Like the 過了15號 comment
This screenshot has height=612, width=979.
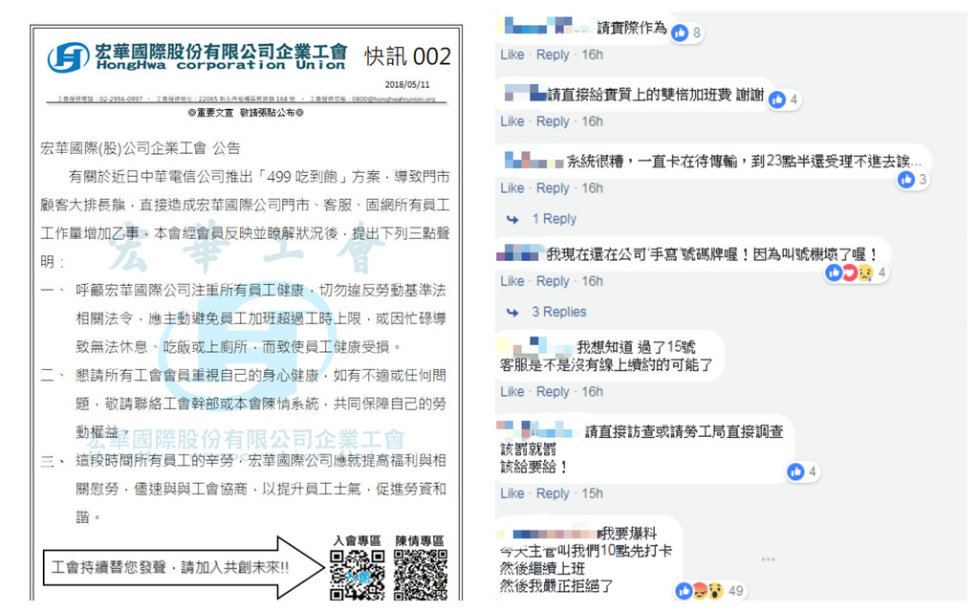512,392
